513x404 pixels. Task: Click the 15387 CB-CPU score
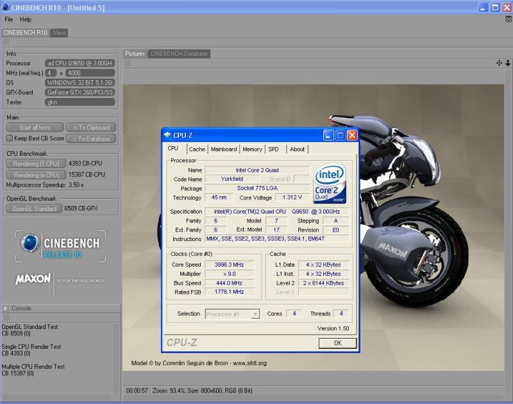point(87,174)
